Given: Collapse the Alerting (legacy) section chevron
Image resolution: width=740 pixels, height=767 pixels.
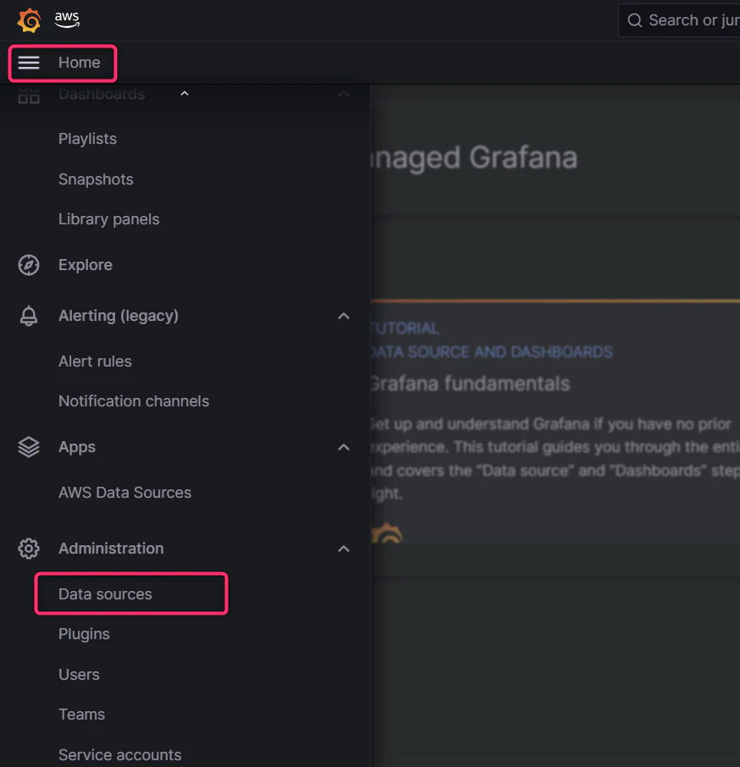Looking at the screenshot, I should (344, 316).
